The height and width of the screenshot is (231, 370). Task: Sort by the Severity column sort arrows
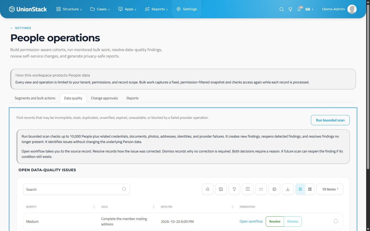click(94, 207)
